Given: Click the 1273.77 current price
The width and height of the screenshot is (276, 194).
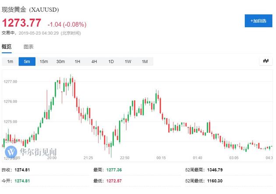Looking at the screenshot, I should tap(22, 23).
